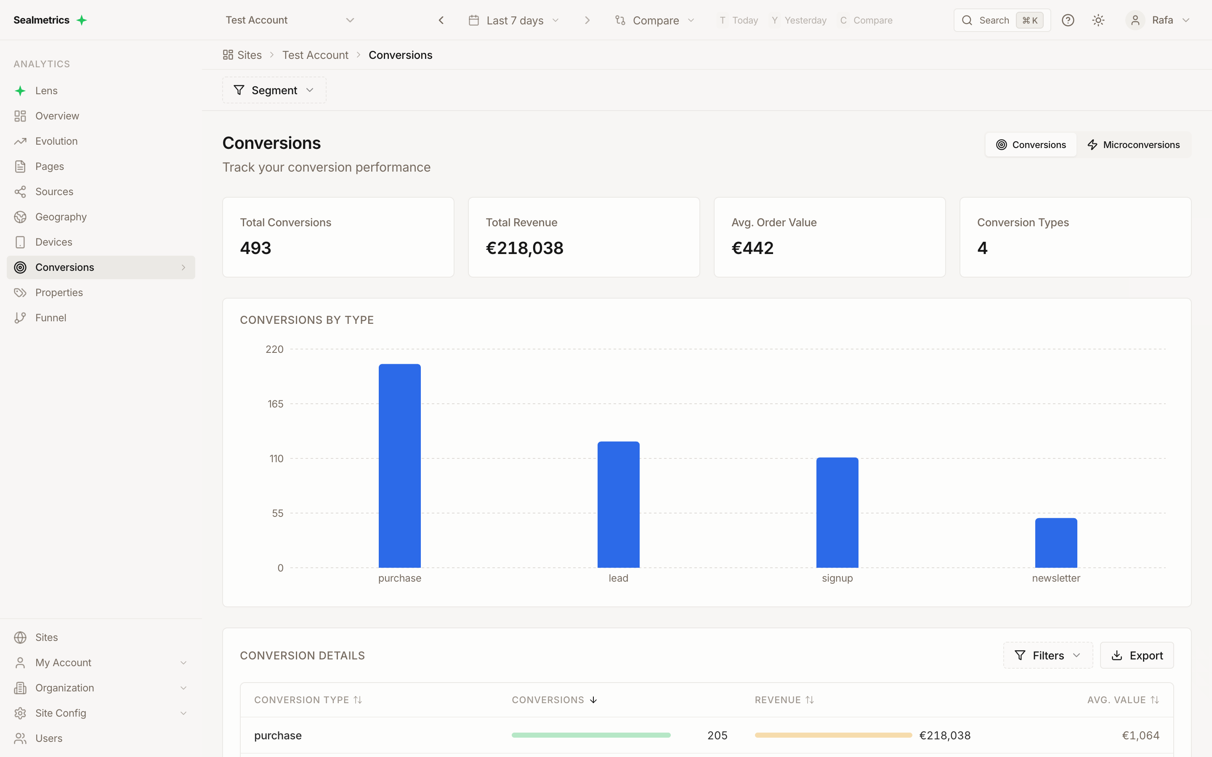Screen dimensions: 1212x757
Task: Click the help question mark icon
Action: (x=1068, y=20)
